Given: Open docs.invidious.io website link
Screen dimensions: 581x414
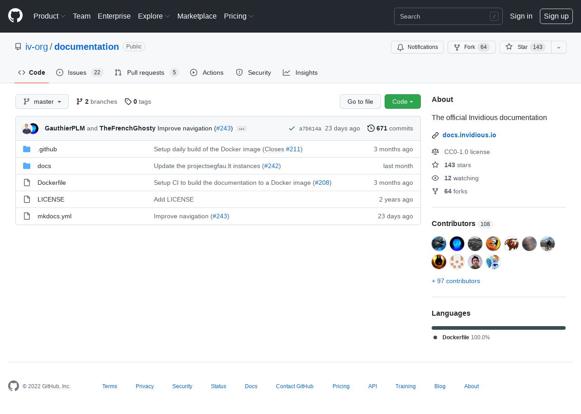Looking at the screenshot, I should coord(469,135).
